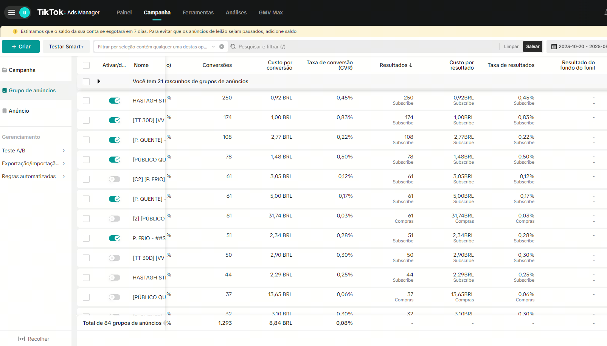Open the filter selection dropdown

213,47
